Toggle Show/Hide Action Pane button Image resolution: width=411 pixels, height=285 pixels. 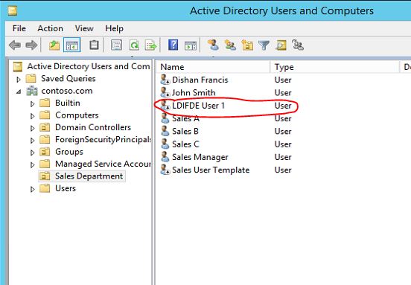click(191, 45)
